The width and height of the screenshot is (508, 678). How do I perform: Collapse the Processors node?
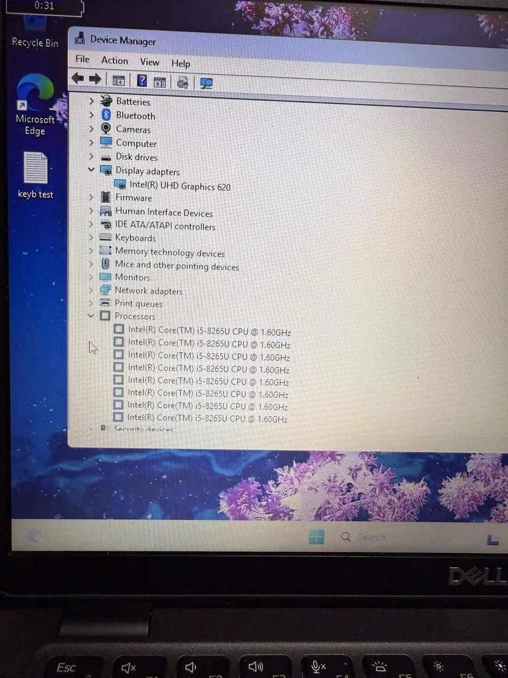[x=91, y=316]
